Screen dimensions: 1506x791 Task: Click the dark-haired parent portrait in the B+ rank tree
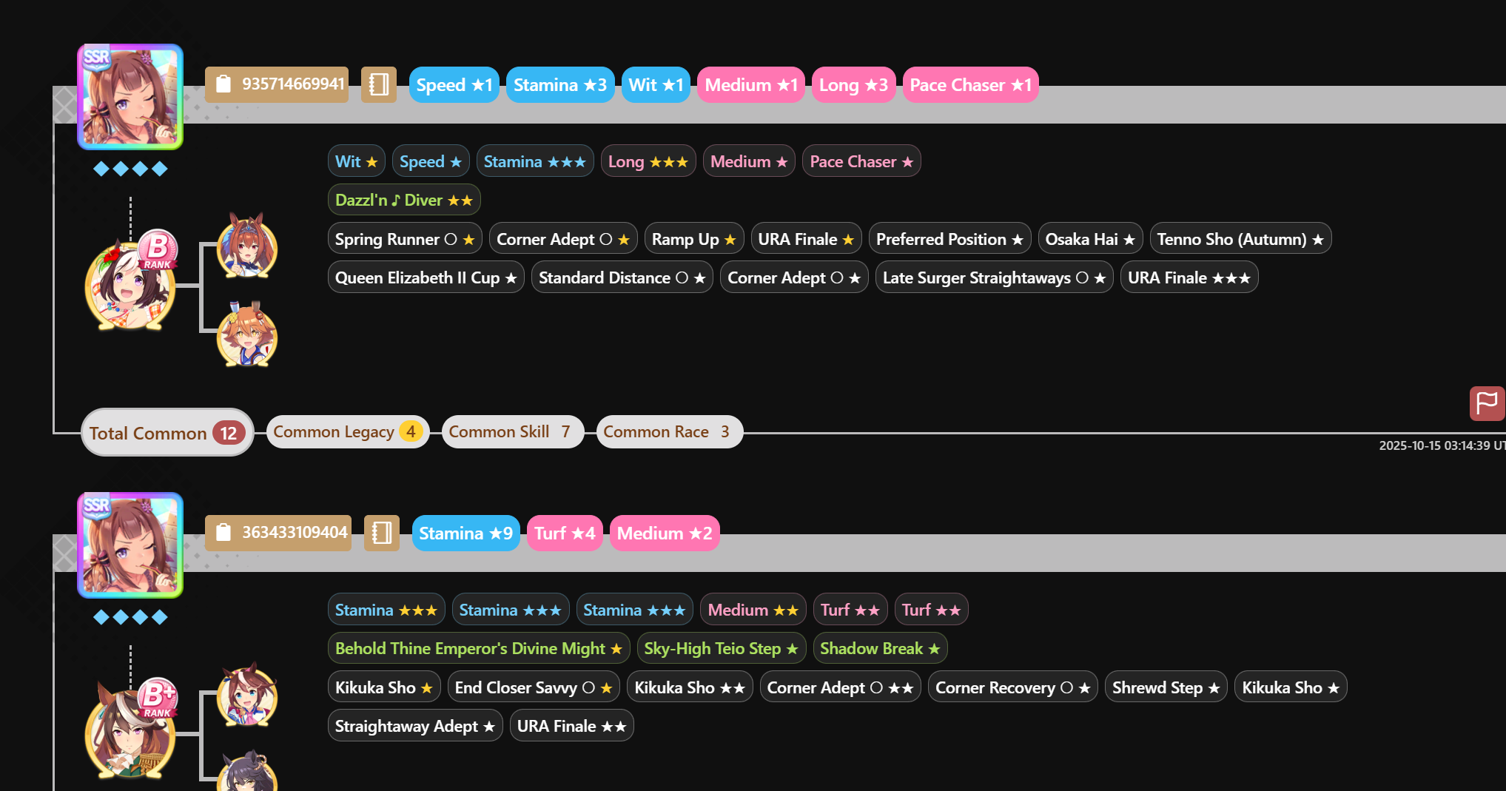[x=247, y=771]
